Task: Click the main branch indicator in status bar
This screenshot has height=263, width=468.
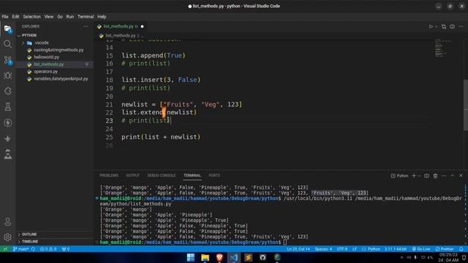Action: click(21, 249)
